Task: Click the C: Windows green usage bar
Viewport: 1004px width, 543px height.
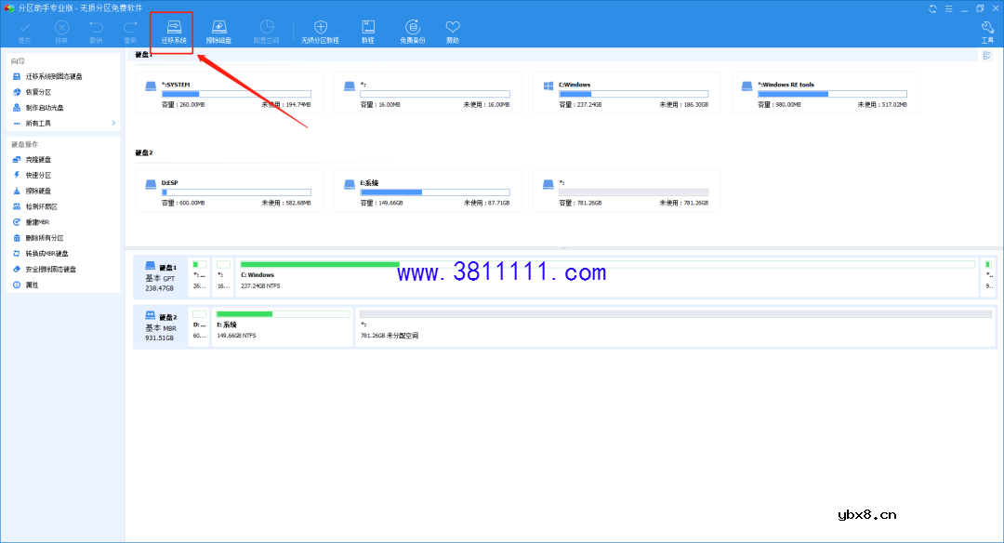Action: click(319, 264)
